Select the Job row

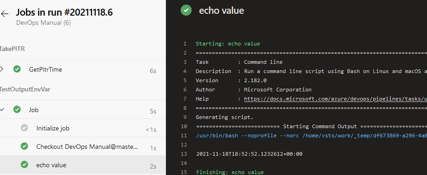(83, 110)
